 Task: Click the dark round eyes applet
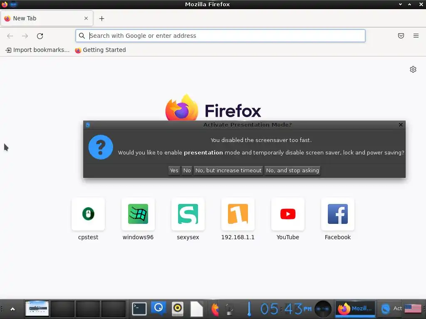[x=323, y=309]
